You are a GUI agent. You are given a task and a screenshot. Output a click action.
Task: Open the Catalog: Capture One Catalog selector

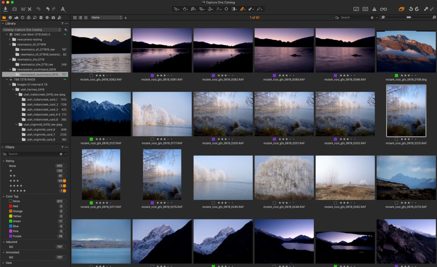point(31,29)
